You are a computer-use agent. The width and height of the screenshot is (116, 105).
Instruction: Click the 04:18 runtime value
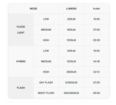coord(96,61)
